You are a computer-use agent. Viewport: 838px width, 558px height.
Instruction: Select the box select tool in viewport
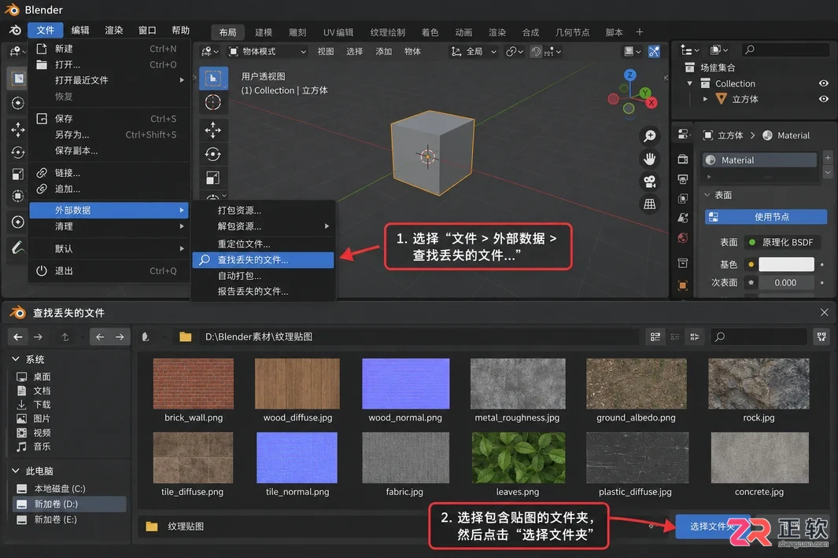[213, 79]
